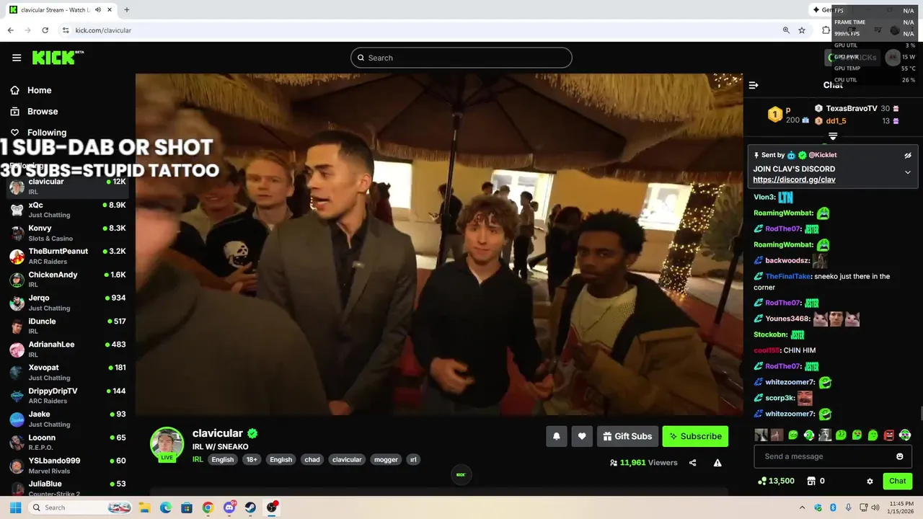Open Xevopat channel in sidebar

[68, 372]
